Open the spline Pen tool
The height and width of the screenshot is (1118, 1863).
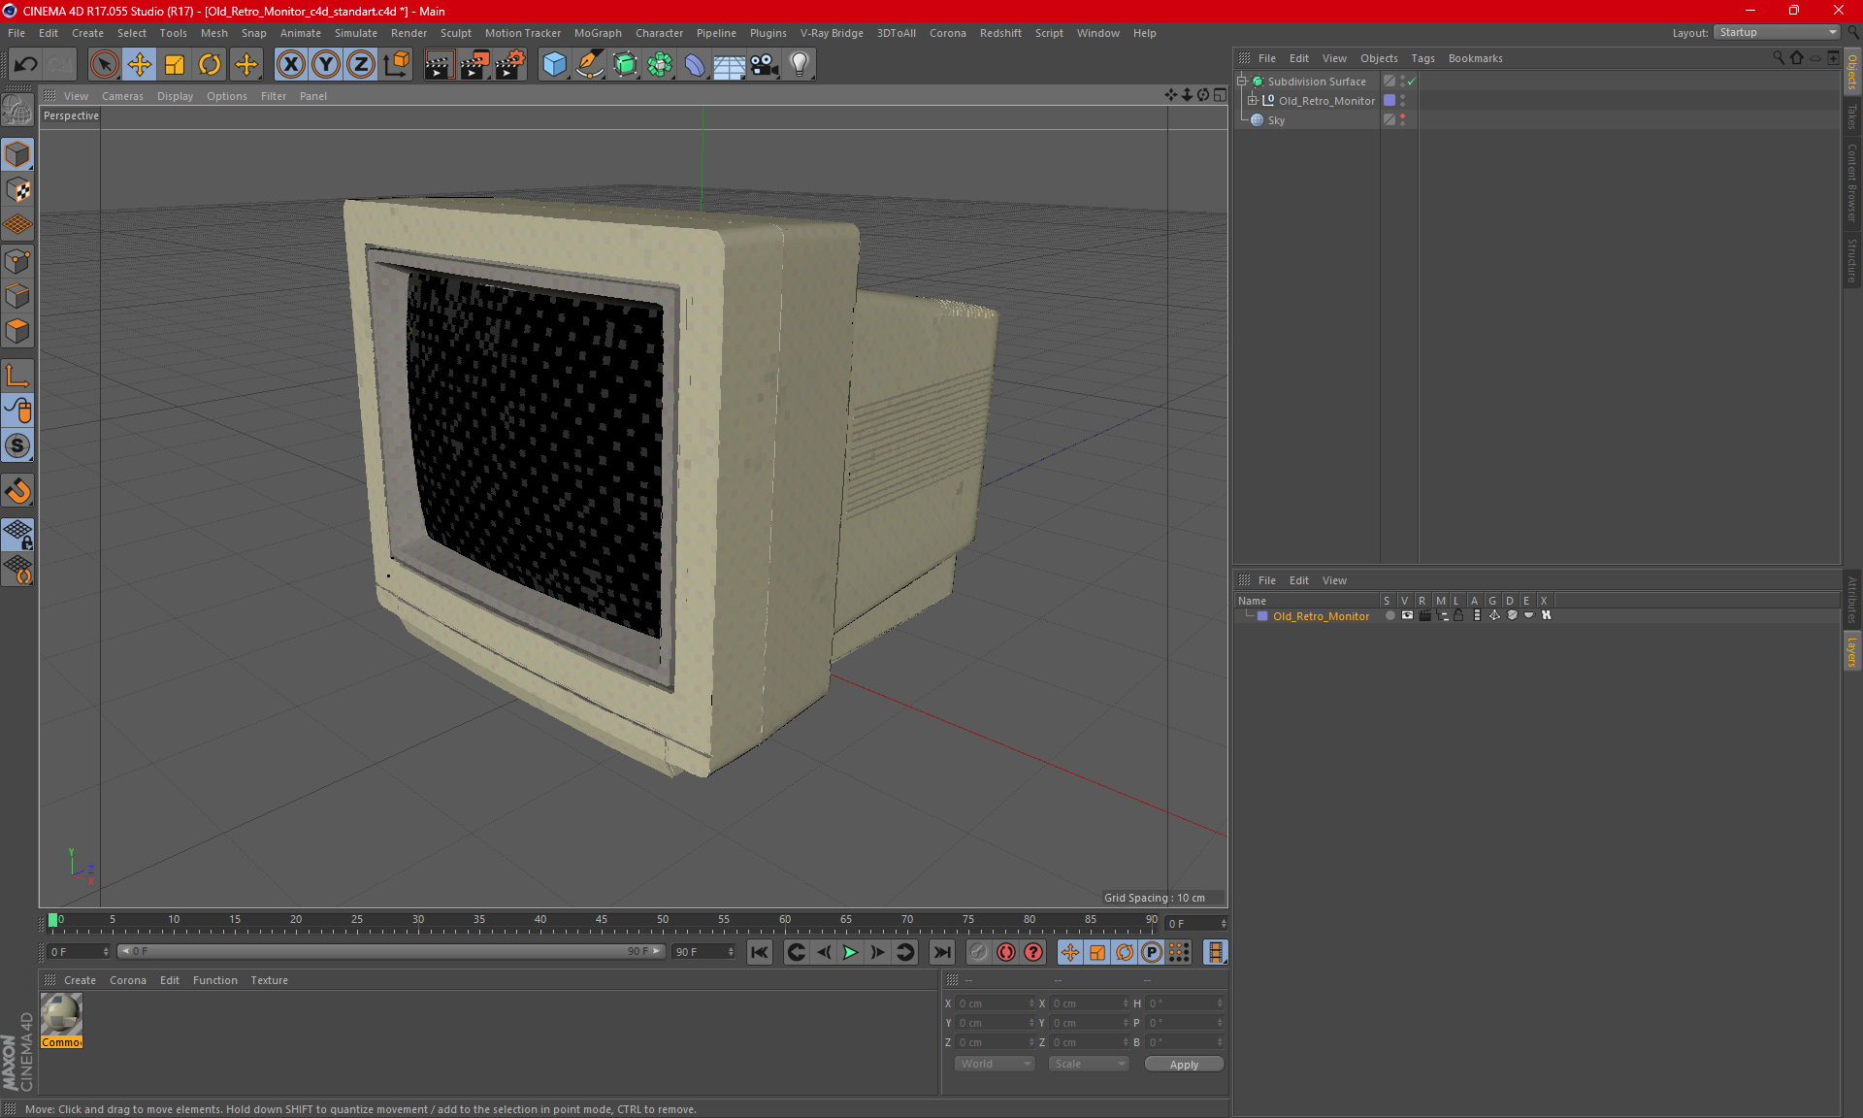pyautogui.click(x=590, y=65)
